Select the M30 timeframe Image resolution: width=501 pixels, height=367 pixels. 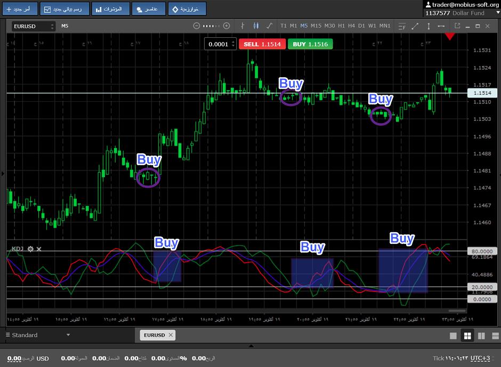point(330,26)
